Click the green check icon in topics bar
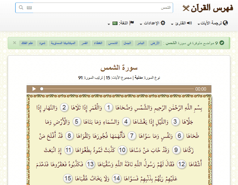 [222, 43]
